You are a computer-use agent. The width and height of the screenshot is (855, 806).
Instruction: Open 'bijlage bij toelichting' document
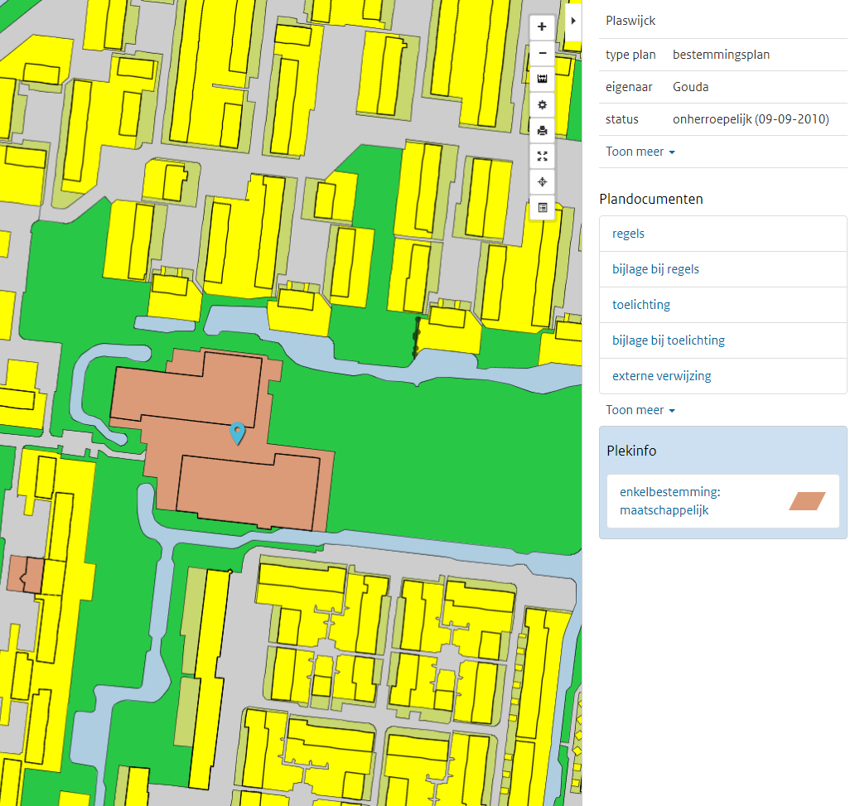click(x=668, y=340)
